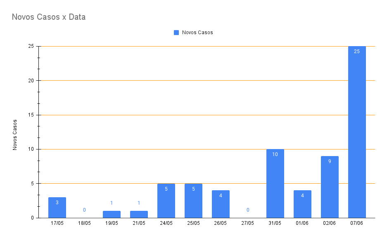The height and width of the screenshot is (238, 387).
Task: Select the "Novos Casos" legend text
Action: click(x=197, y=33)
